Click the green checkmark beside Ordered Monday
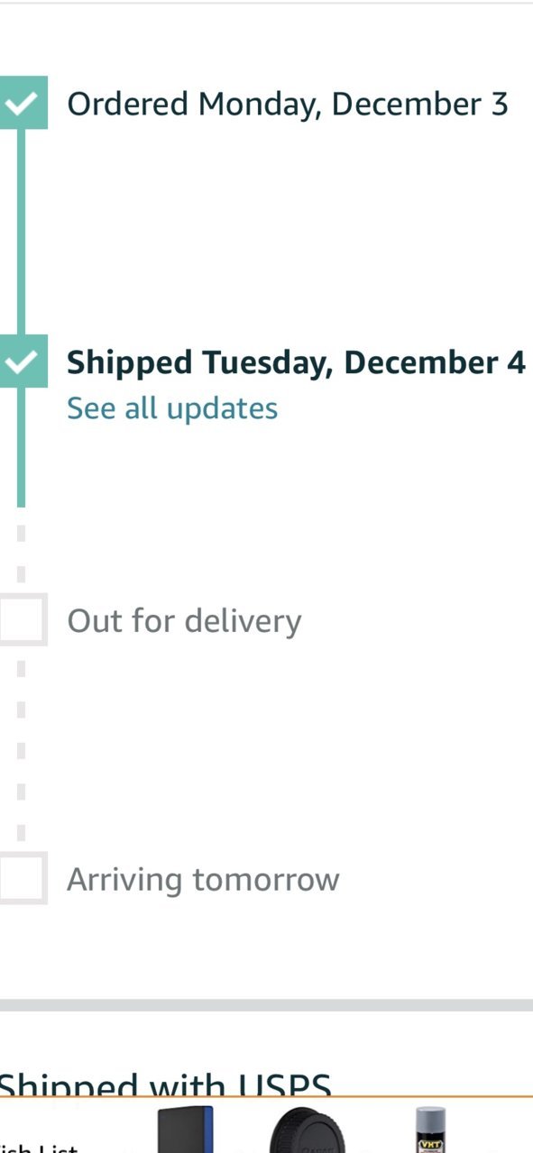The image size is (533, 1153). pos(22,105)
